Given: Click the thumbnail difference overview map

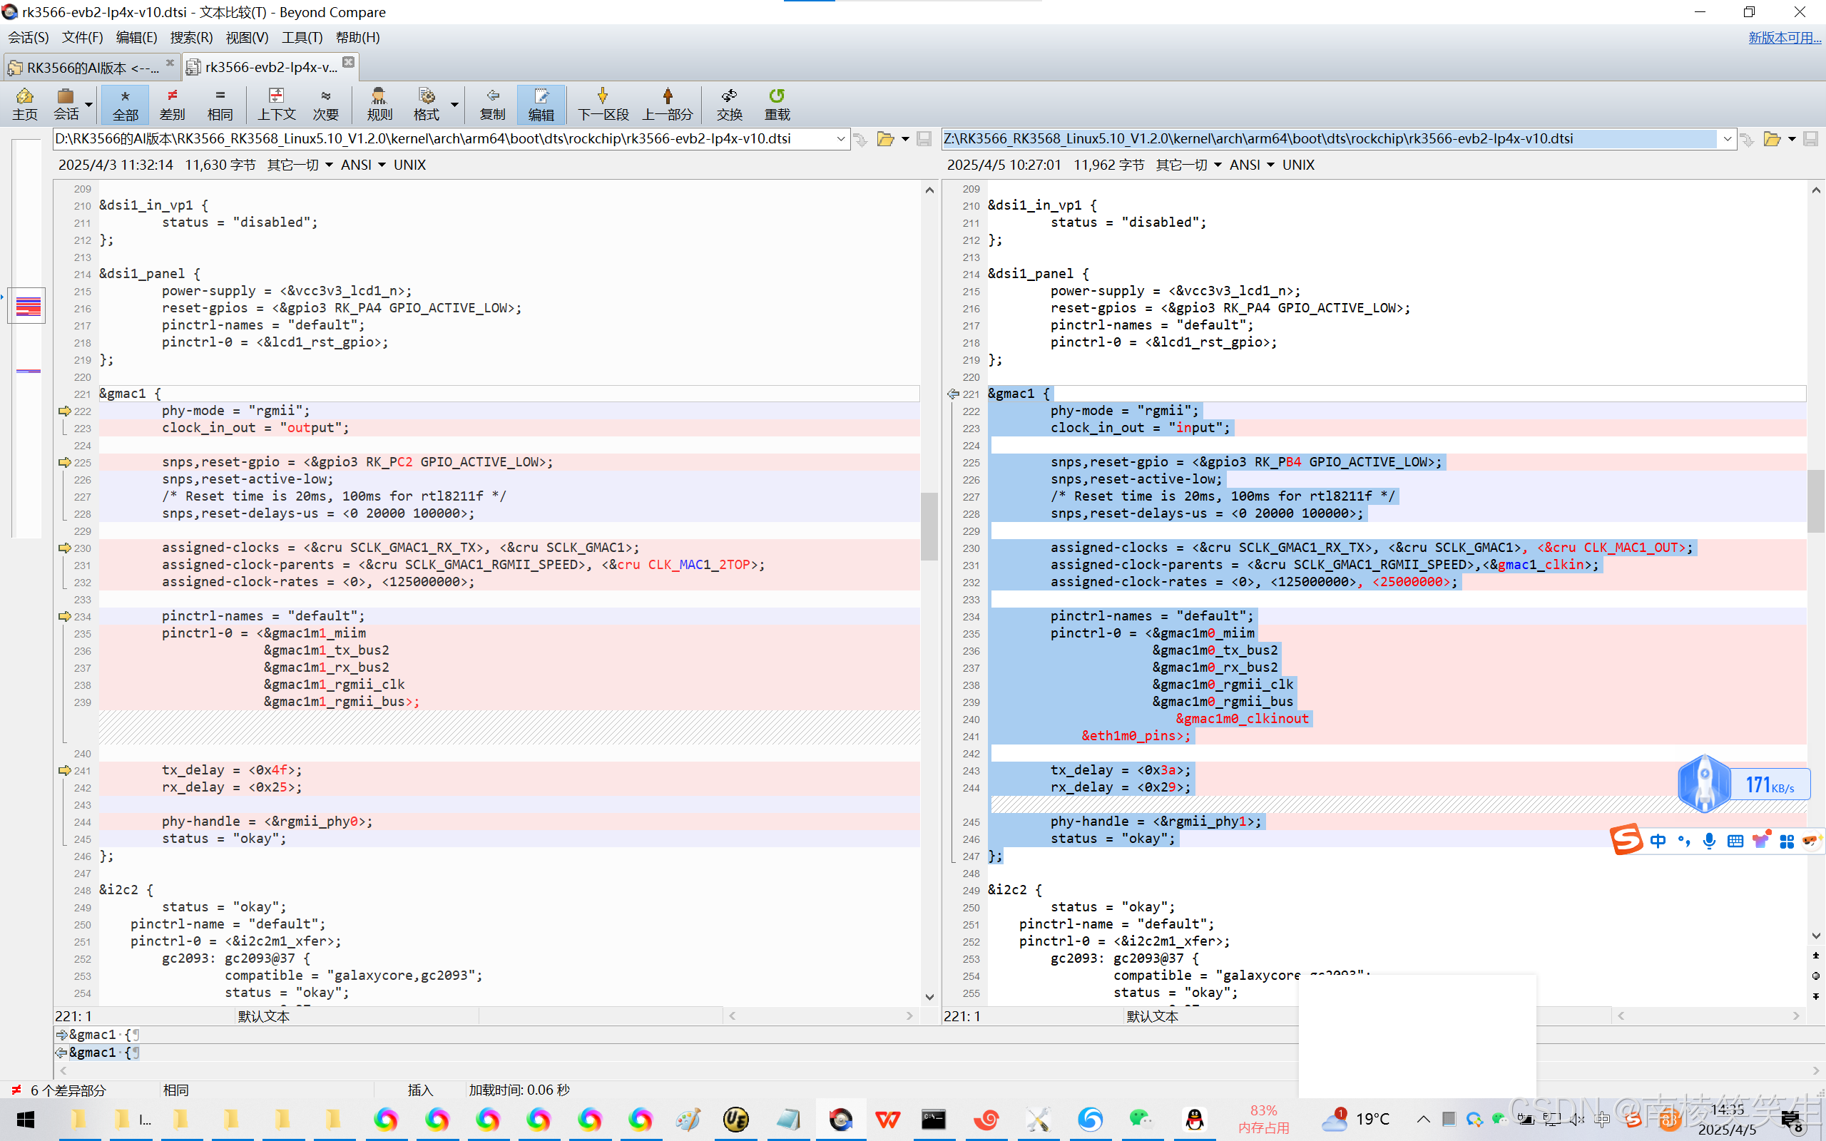Looking at the screenshot, I should [x=28, y=307].
